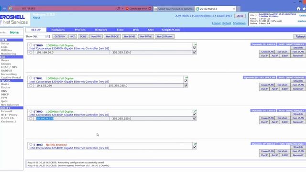306x172 pixels.
Task: Open the Show ALL dropdown
Action: point(42,37)
